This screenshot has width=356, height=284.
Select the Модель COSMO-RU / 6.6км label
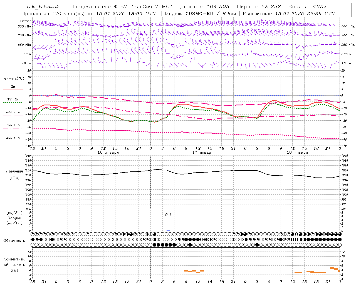pos(201,14)
